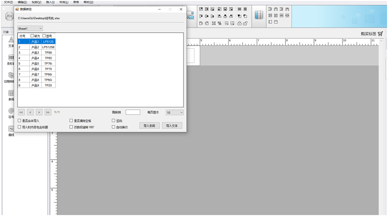Open the Sheet1 worksheet dropdown
The width and height of the screenshot is (388, 216).
coord(30,28)
